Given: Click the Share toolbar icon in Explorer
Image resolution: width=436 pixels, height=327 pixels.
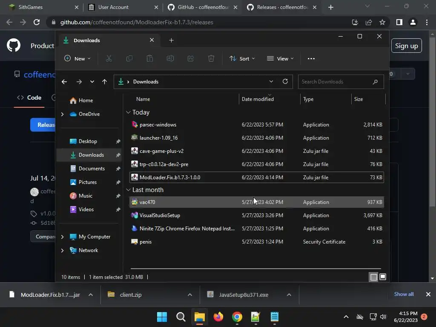Looking at the screenshot, I should coord(191,58).
